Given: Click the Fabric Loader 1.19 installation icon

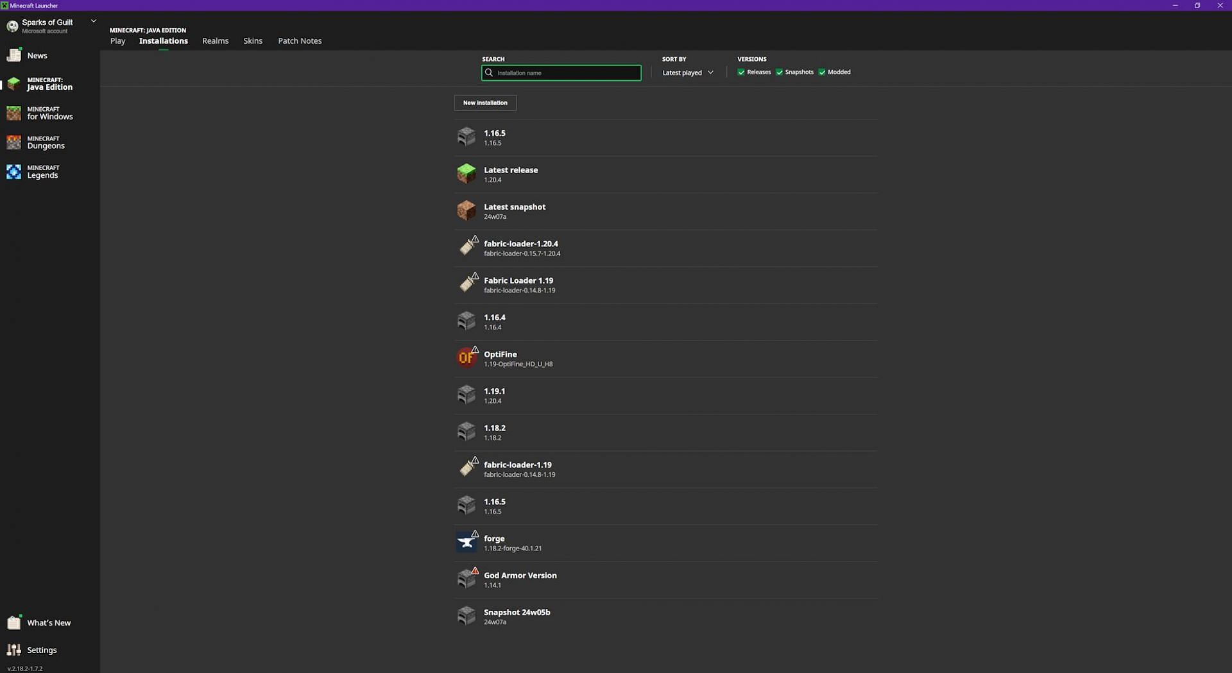Looking at the screenshot, I should (x=468, y=283).
